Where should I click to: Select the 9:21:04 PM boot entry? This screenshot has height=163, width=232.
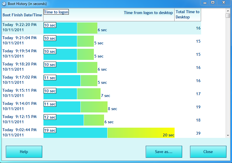[101, 41]
